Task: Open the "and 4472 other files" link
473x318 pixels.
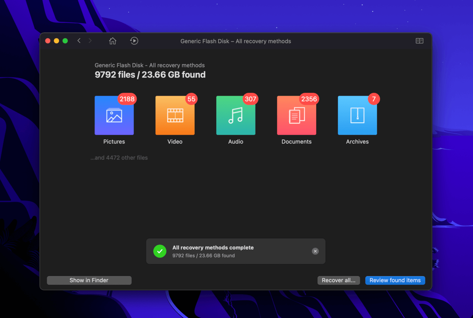Action: 119,158
